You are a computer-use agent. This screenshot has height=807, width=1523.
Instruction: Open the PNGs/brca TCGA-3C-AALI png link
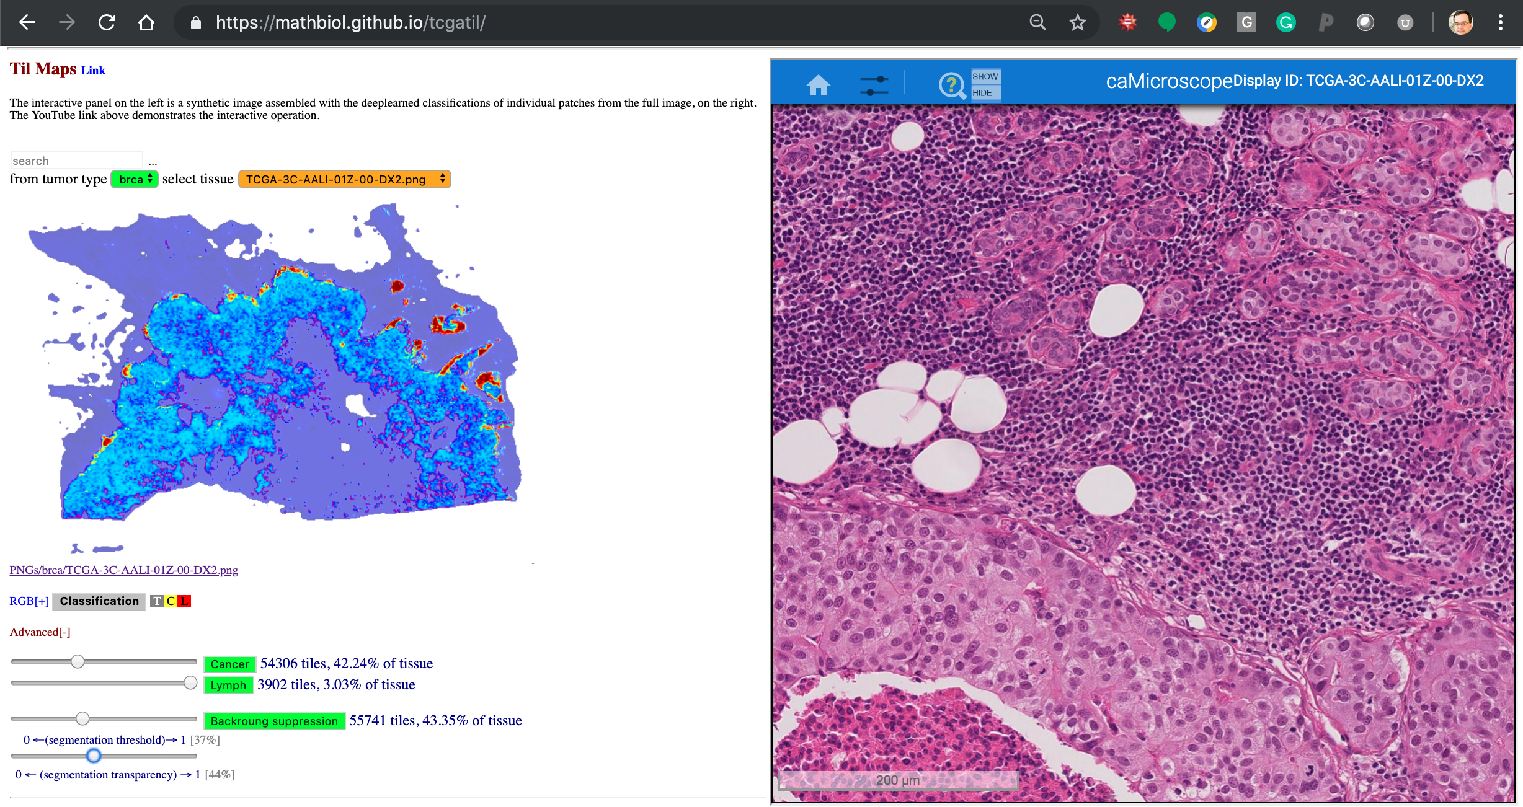(x=123, y=570)
